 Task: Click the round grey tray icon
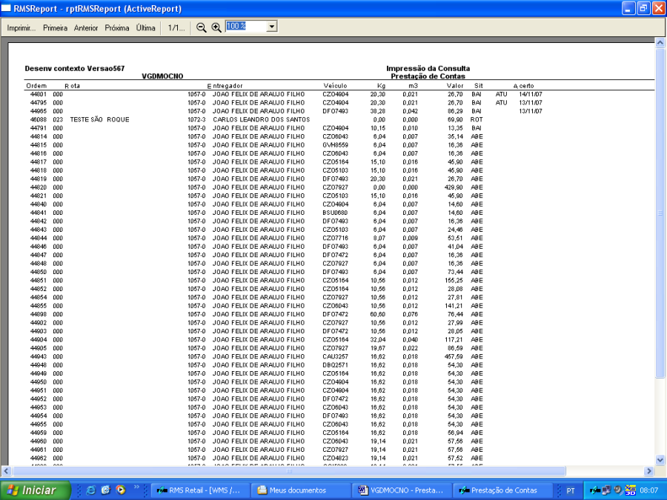618,490
